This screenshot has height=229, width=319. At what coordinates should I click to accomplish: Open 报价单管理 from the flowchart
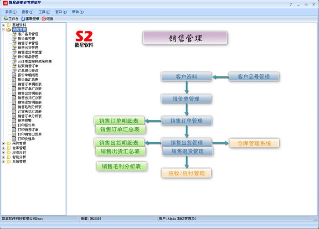[186, 99]
